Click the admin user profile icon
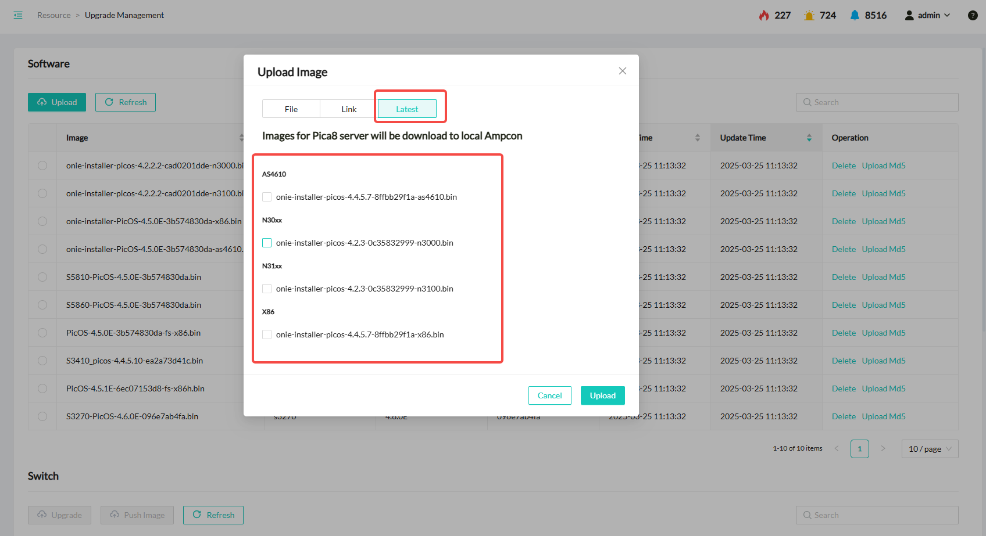 click(x=909, y=15)
